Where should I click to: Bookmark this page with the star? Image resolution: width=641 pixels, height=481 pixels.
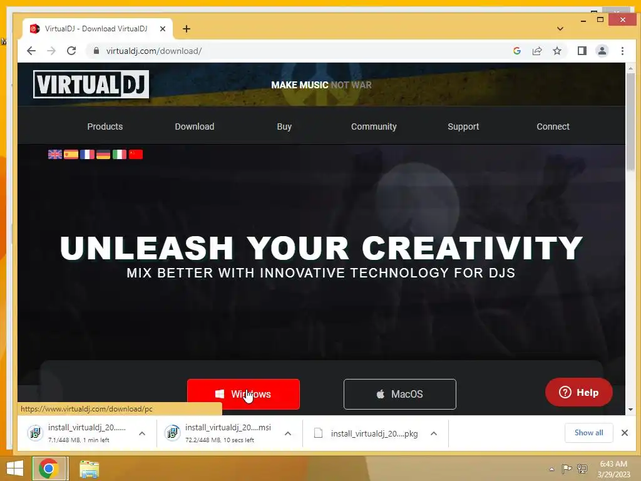(556, 51)
